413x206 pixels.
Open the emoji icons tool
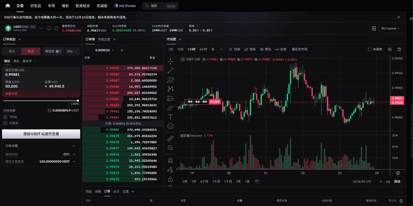[170, 126]
